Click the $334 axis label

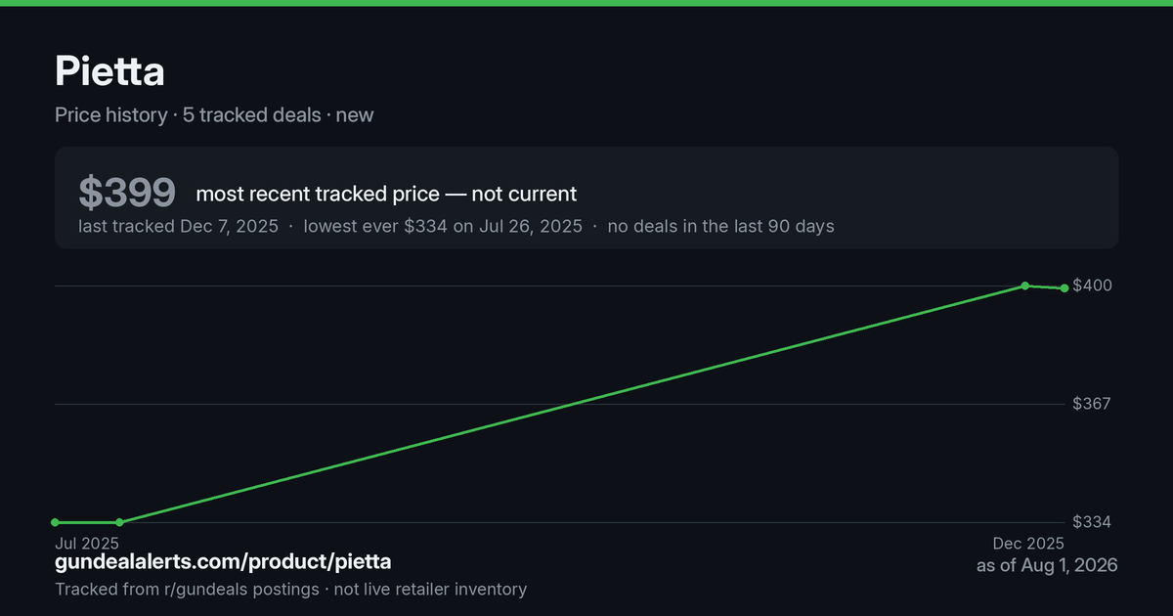(x=1092, y=522)
